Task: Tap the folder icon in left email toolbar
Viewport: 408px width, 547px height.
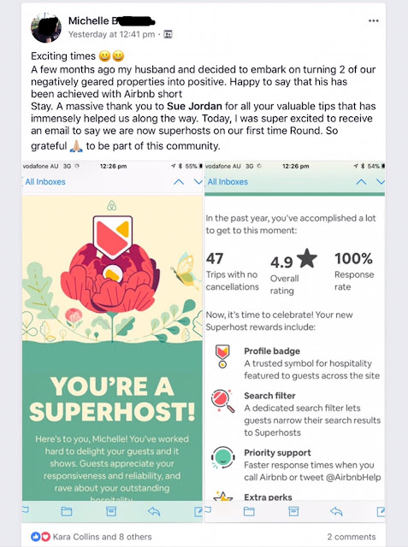Action: tap(67, 511)
